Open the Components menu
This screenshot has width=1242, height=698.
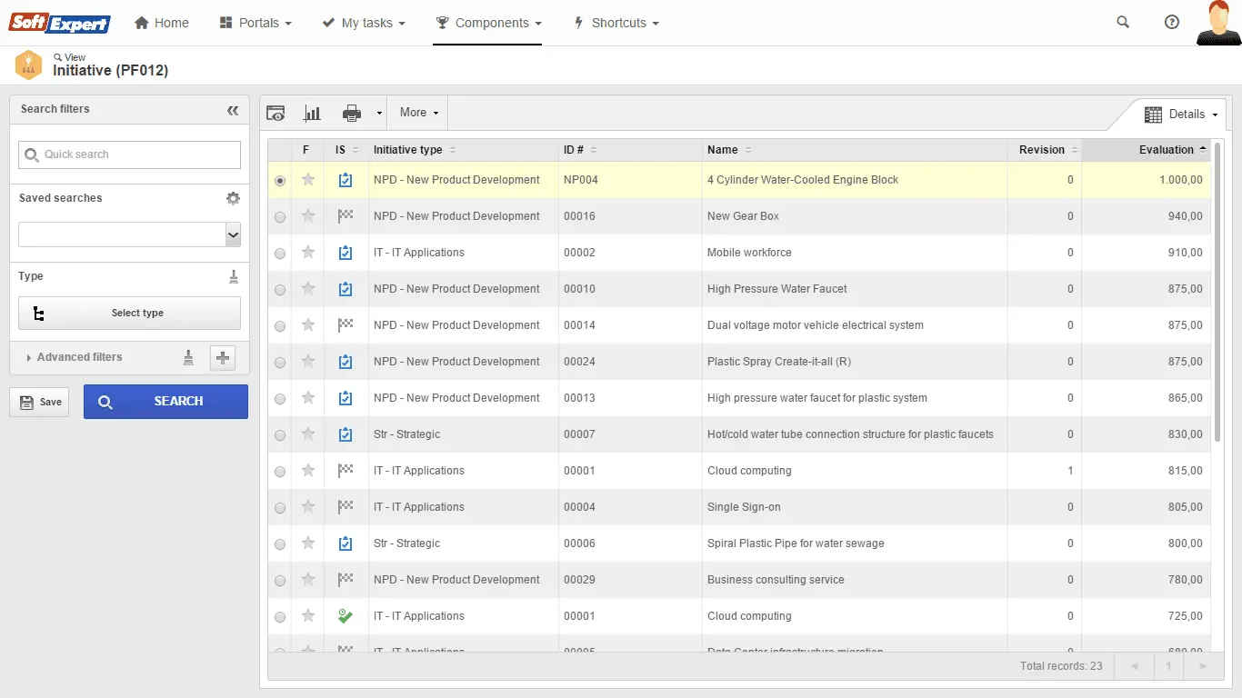pos(488,23)
